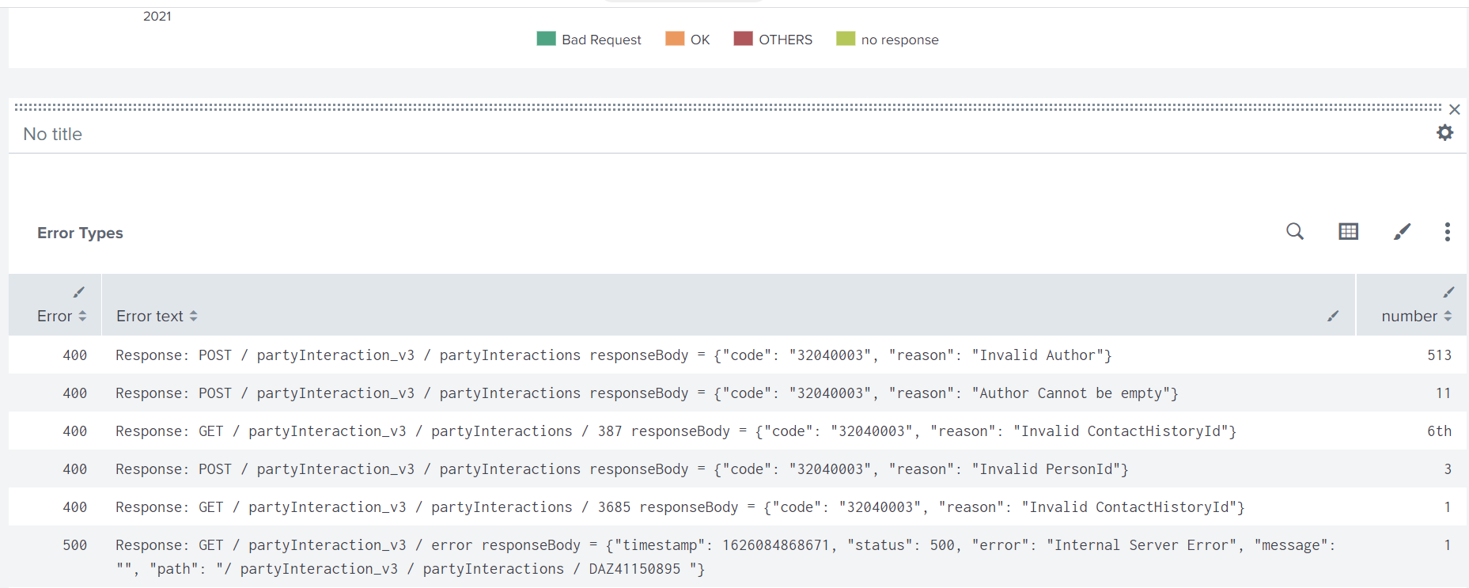This screenshot has height=588, width=1469.
Task: Toggle OTHERS legend series
Action: click(x=773, y=39)
